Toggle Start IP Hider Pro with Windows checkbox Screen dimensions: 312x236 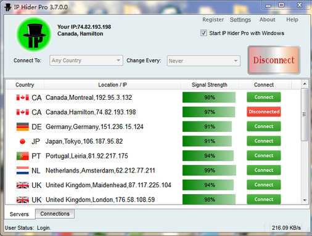click(x=203, y=33)
